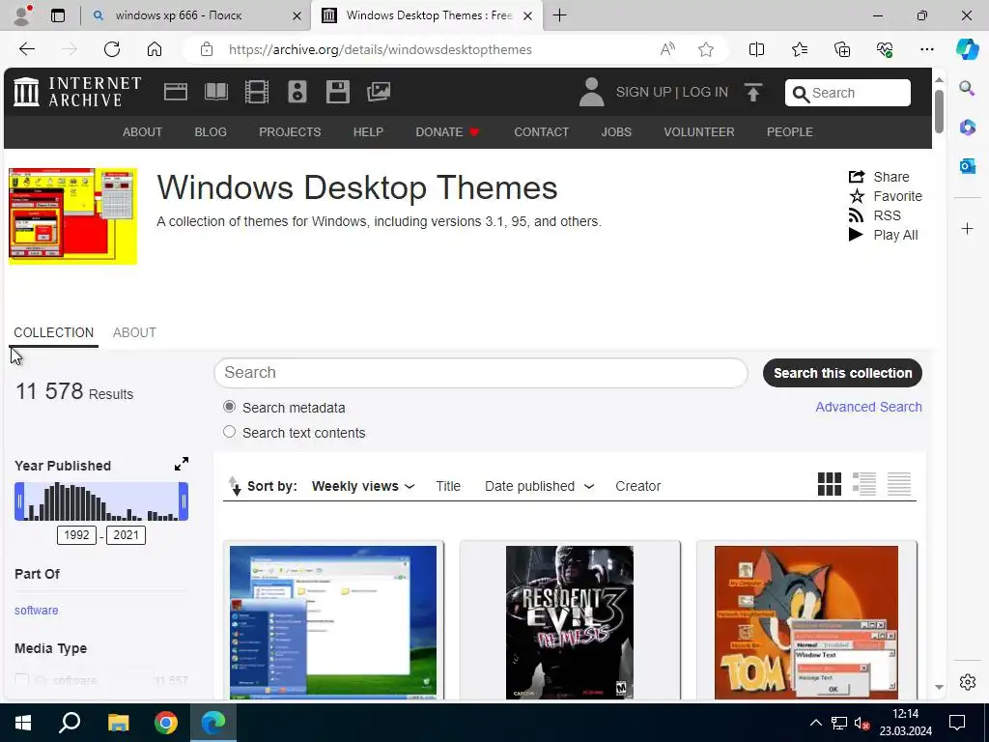Click SIGN UP link

click(x=643, y=92)
